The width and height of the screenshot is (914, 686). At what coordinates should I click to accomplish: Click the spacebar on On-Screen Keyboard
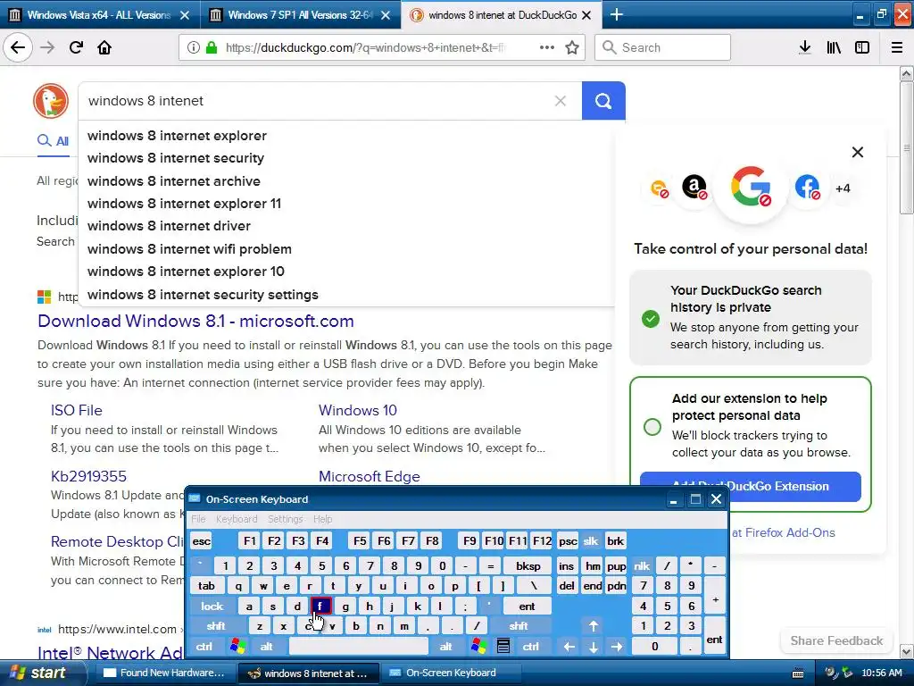[359, 647]
